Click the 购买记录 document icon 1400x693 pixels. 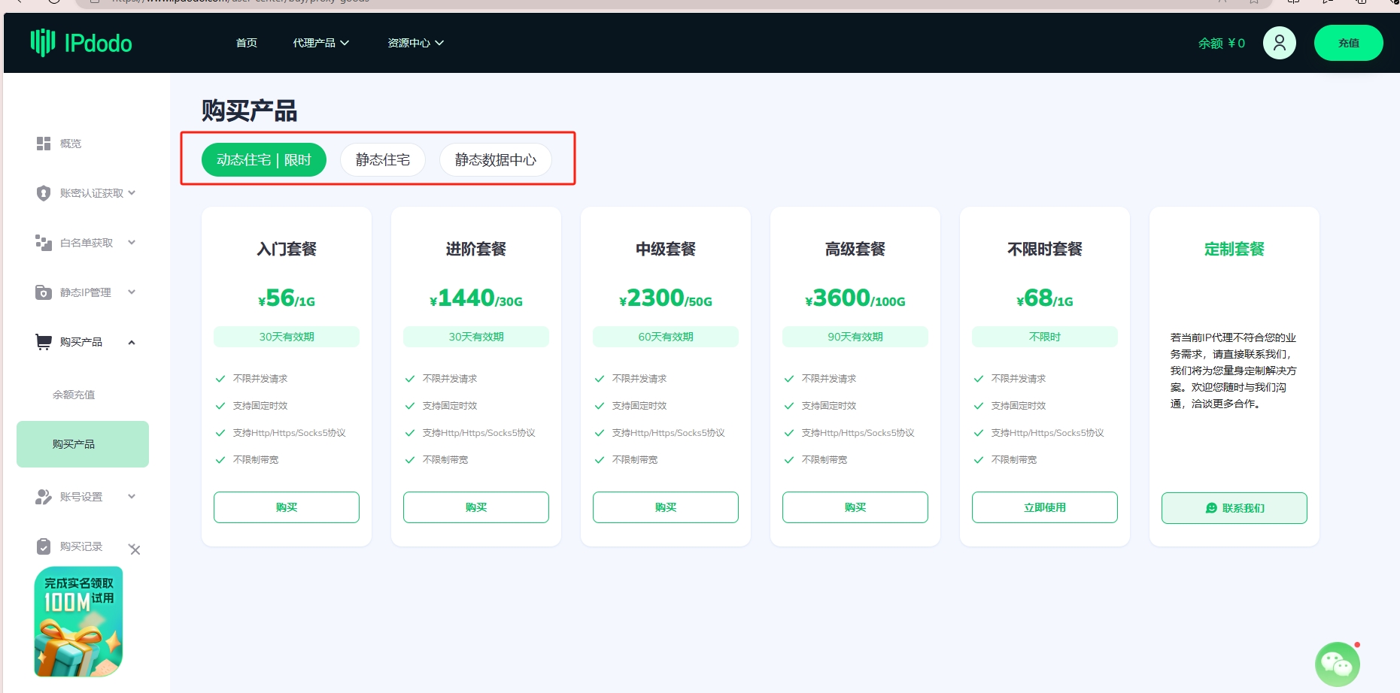(43, 546)
